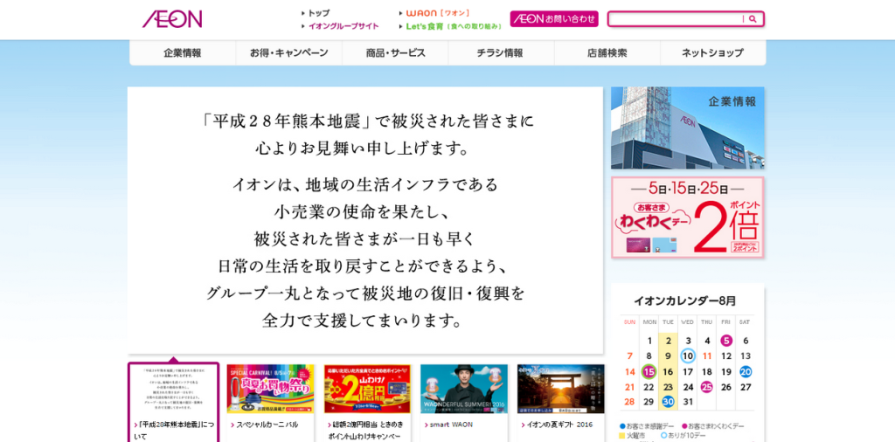Click the magnifier search icon

point(753,19)
